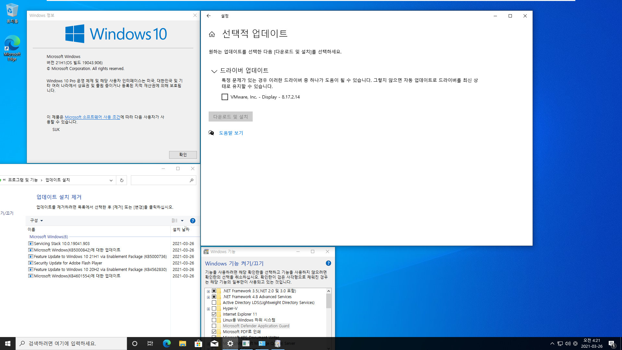
Task: Click the 프로그램 및 기능 breadcrumb
Action: click(x=23, y=180)
